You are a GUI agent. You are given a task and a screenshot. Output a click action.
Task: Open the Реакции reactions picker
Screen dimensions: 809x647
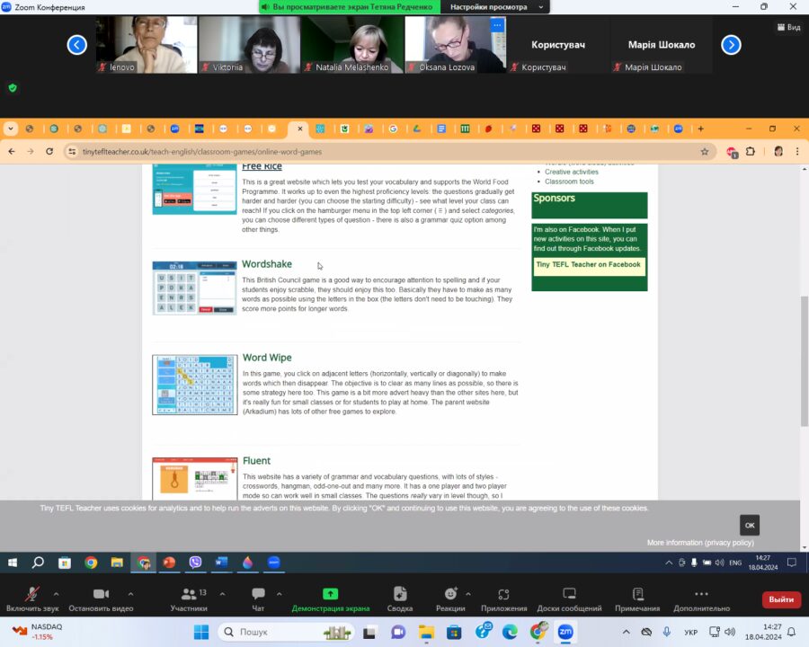point(450,599)
